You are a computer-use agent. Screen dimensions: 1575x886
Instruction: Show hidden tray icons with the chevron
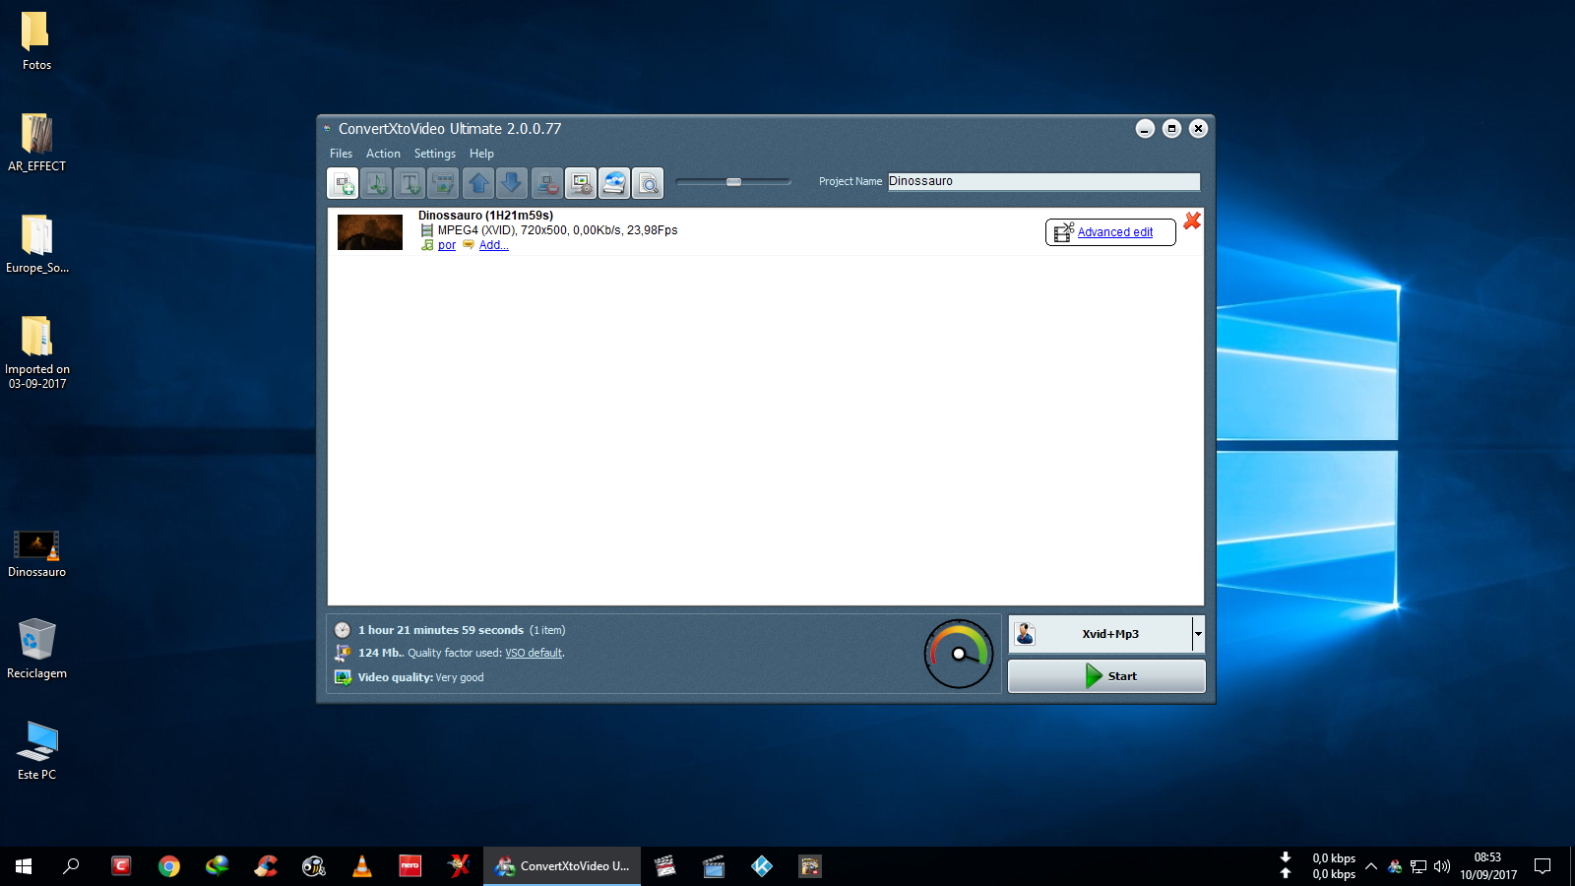(x=1370, y=866)
